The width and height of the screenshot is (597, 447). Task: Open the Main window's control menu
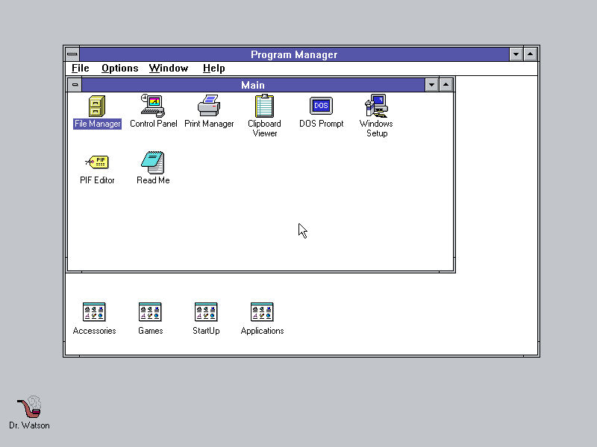75,85
